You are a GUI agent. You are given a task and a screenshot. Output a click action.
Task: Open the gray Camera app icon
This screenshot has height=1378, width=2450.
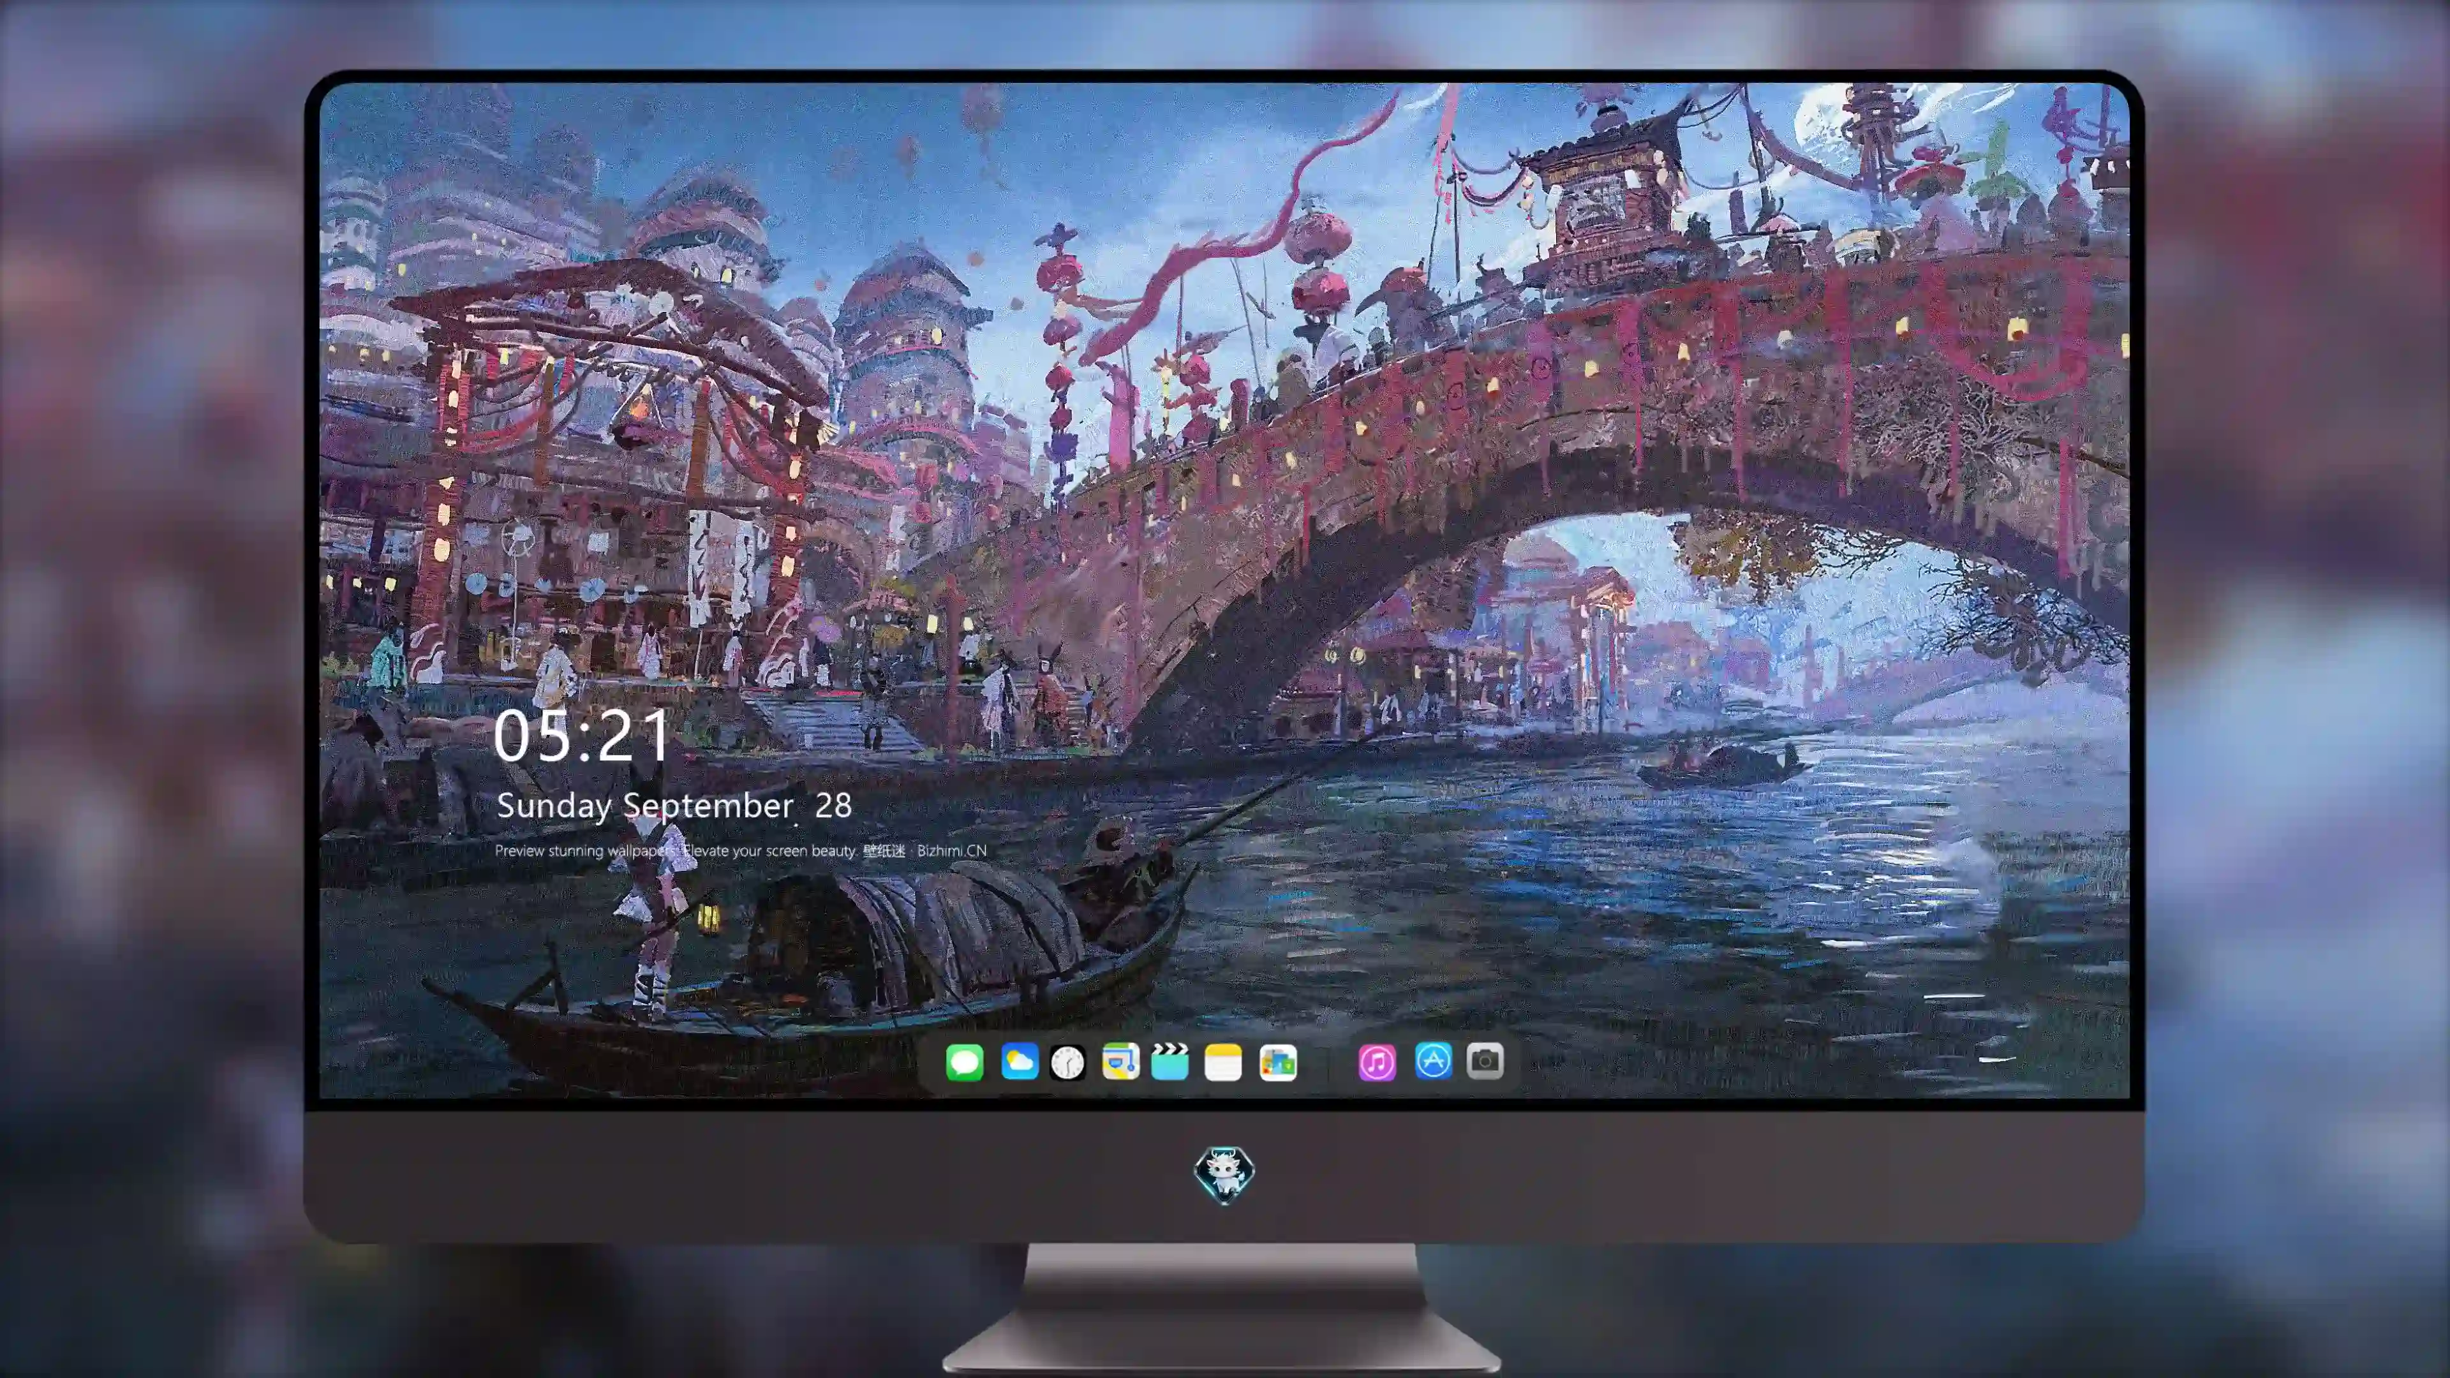(1485, 1060)
